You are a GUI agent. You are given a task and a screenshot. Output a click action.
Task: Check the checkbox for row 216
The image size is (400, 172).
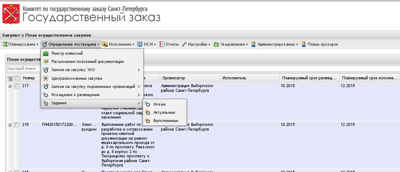pos(17,125)
